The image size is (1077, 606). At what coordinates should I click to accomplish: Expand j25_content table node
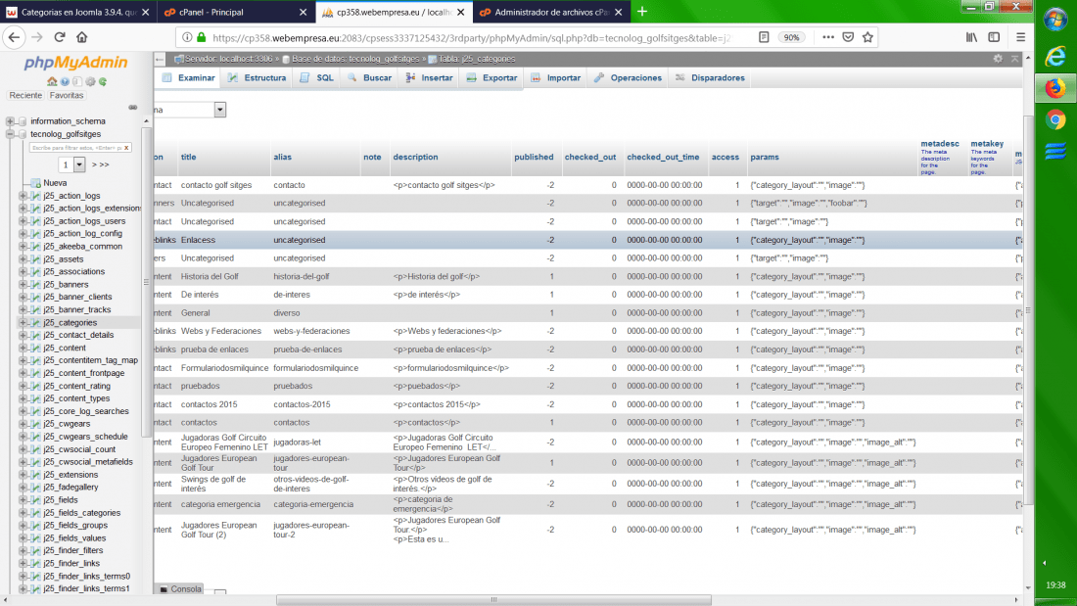pos(23,348)
